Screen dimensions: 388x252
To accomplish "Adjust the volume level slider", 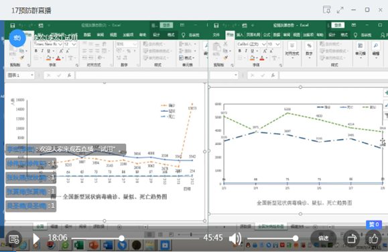I will tap(271, 238).
